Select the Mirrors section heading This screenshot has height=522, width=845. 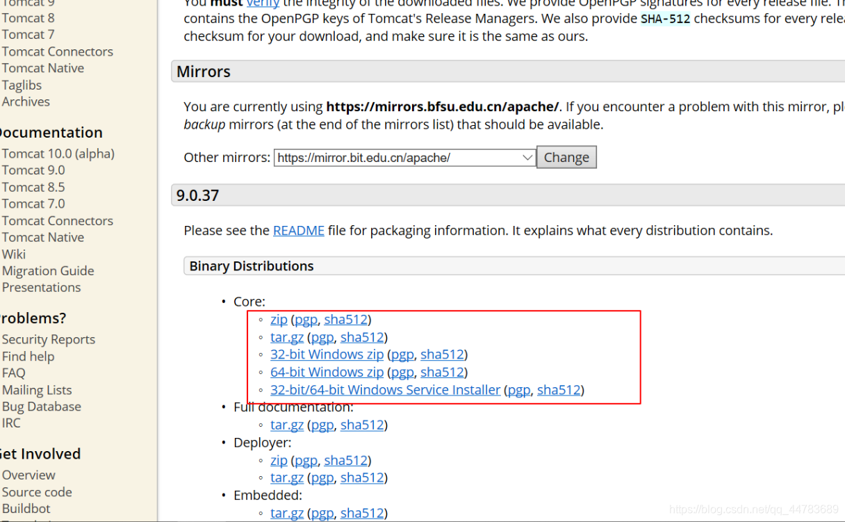click(x=204, y=72)
